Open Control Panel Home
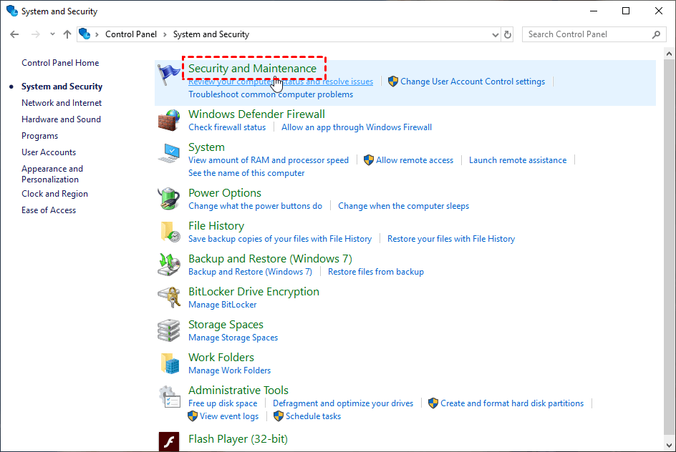Viewport: 676px width, 452px height. [x=60, y=63]
